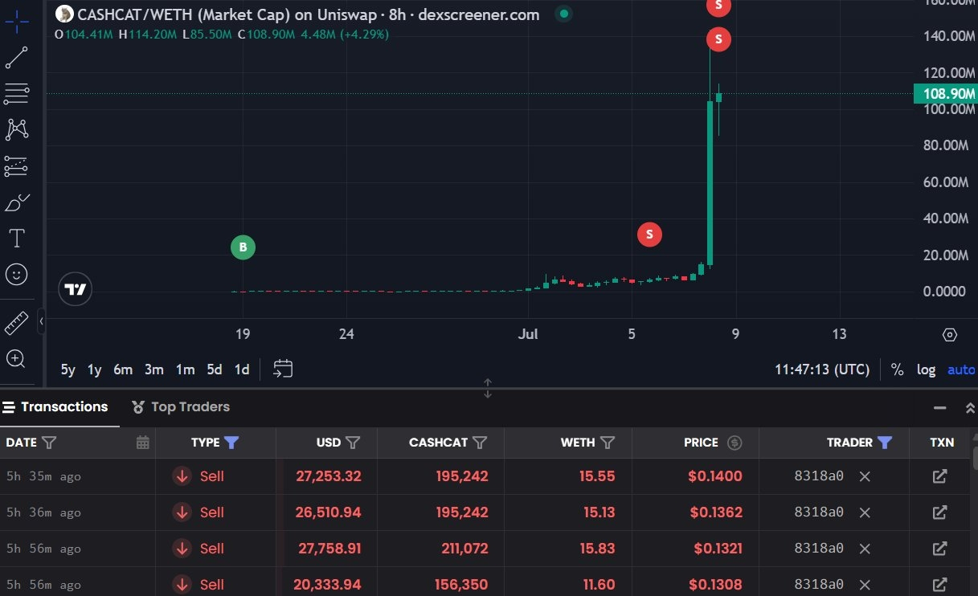Activate the zoom in tool
Screen dimensions: 978x596
17,358
